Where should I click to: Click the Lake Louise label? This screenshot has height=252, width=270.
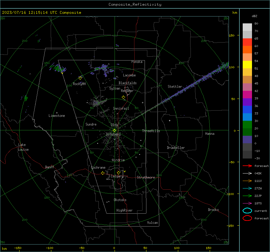pyautogui.click(x=23, y=147)
